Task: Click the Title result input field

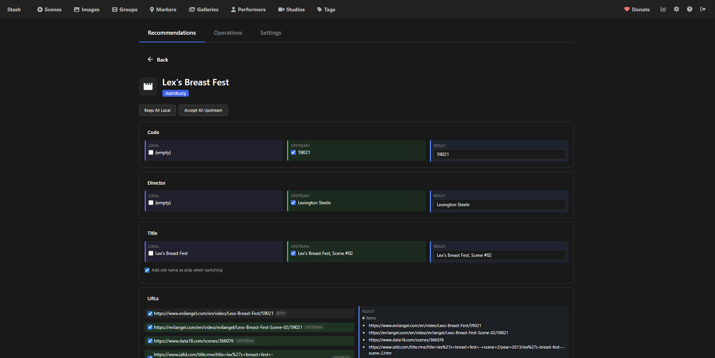Action: (499, 255)
